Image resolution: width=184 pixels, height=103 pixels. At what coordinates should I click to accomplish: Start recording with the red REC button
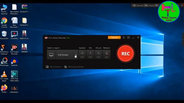coord(125,54)
